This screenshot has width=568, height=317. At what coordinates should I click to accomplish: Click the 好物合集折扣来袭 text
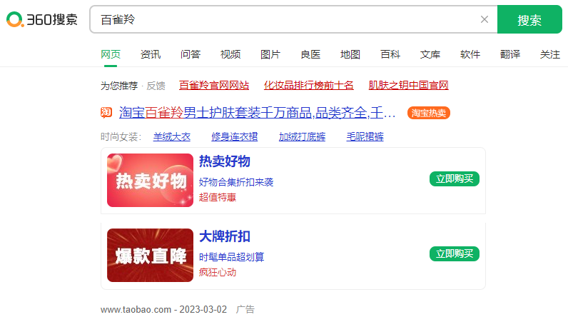[x=236, y=182]
